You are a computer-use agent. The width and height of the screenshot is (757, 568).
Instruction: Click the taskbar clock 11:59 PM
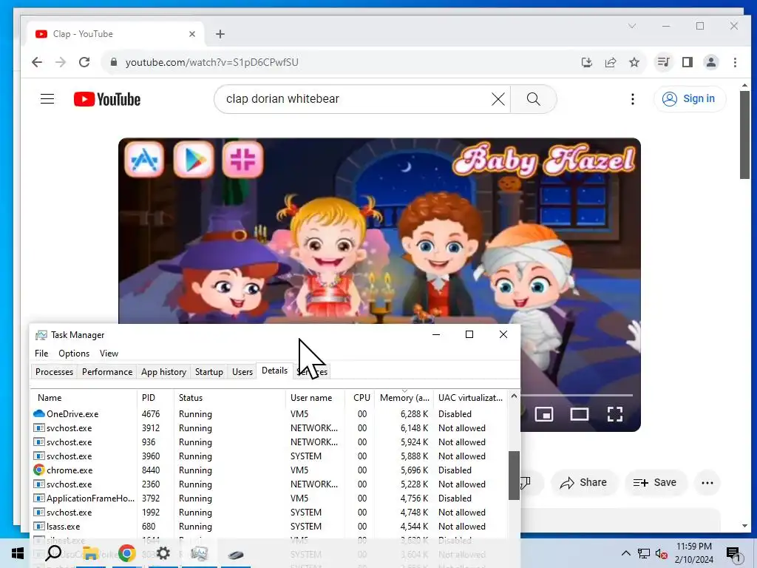coord(693,547)
